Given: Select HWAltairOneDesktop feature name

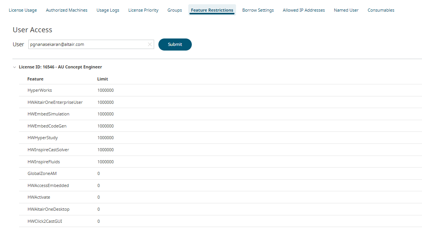Looking at the screenshot, I should tap(49, 209).
